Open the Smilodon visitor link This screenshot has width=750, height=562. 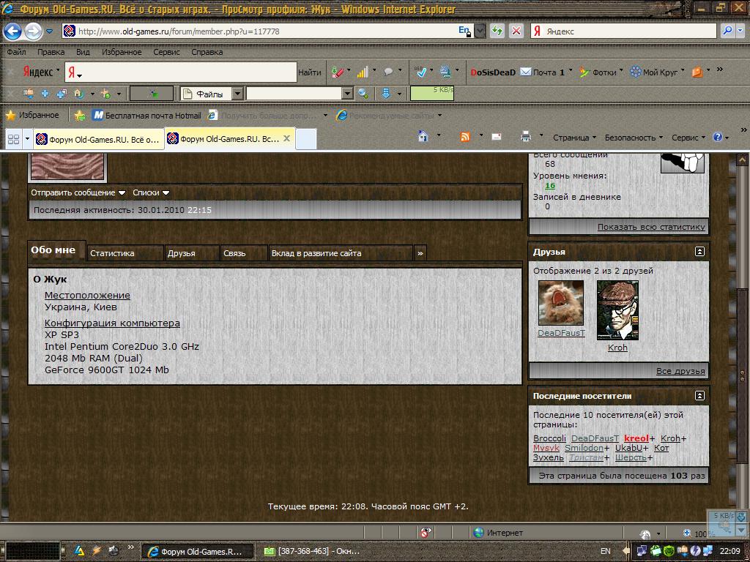pos(584,448)
